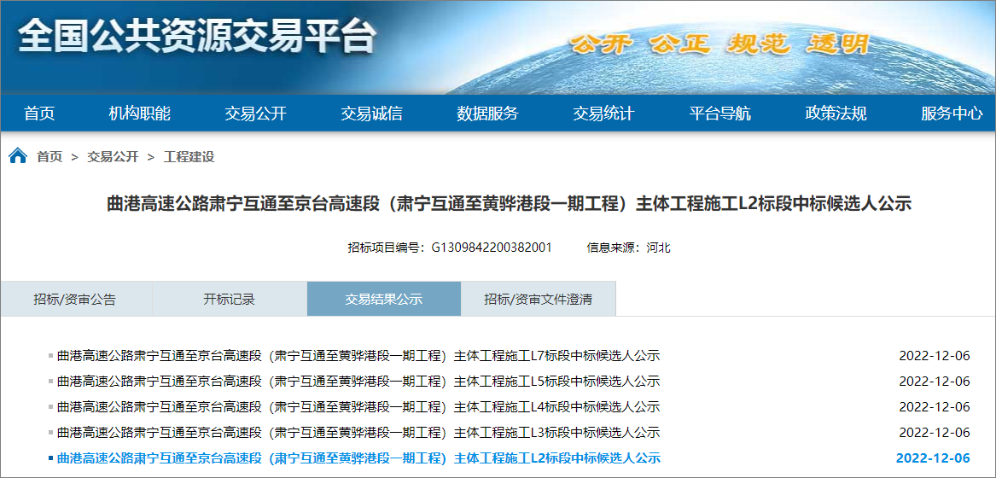Open the 招标/资审文件澄清 tab
Viewport: 996px width, 478px height.
point(538,300)
